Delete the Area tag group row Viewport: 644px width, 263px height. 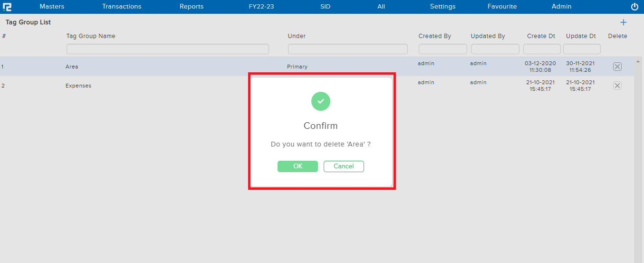(x=617, y=67)
